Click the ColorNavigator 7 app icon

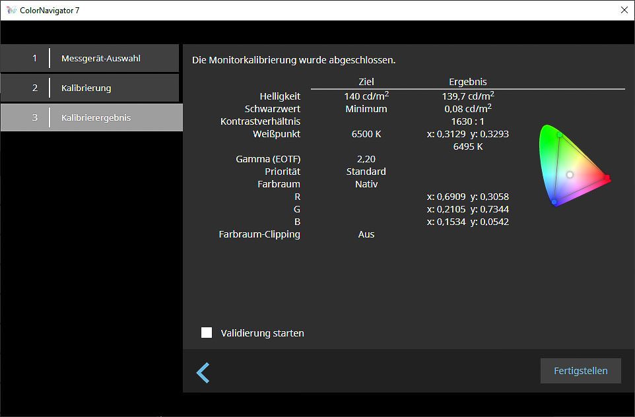tap(11, 10)
